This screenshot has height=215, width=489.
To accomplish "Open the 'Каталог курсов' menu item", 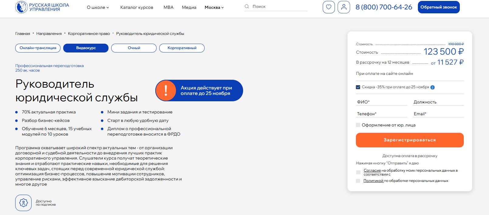I will [136, 7].
